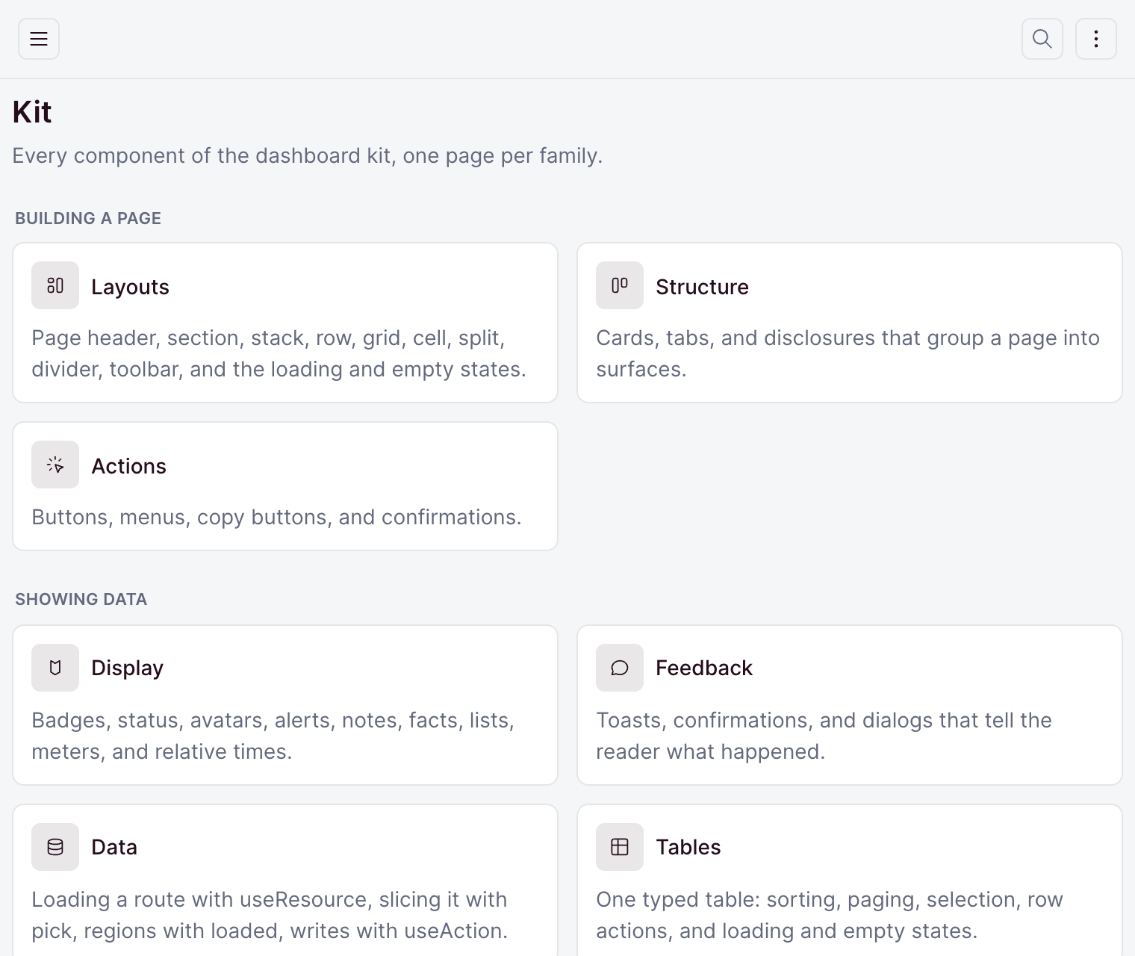Click the Structure card icon
1135x956 pixels.
pyautogui.click(x=620, y=285)
